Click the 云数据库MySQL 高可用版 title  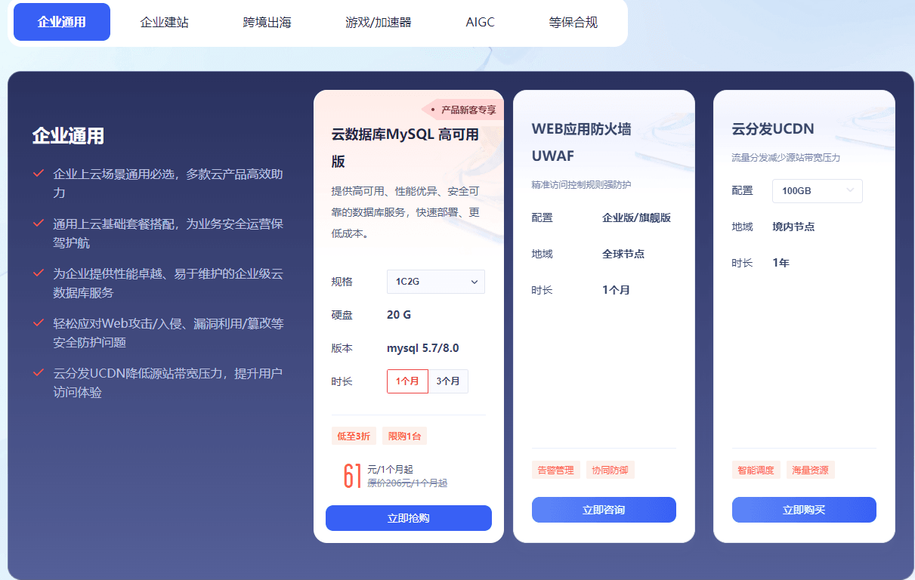click(406, 148)
